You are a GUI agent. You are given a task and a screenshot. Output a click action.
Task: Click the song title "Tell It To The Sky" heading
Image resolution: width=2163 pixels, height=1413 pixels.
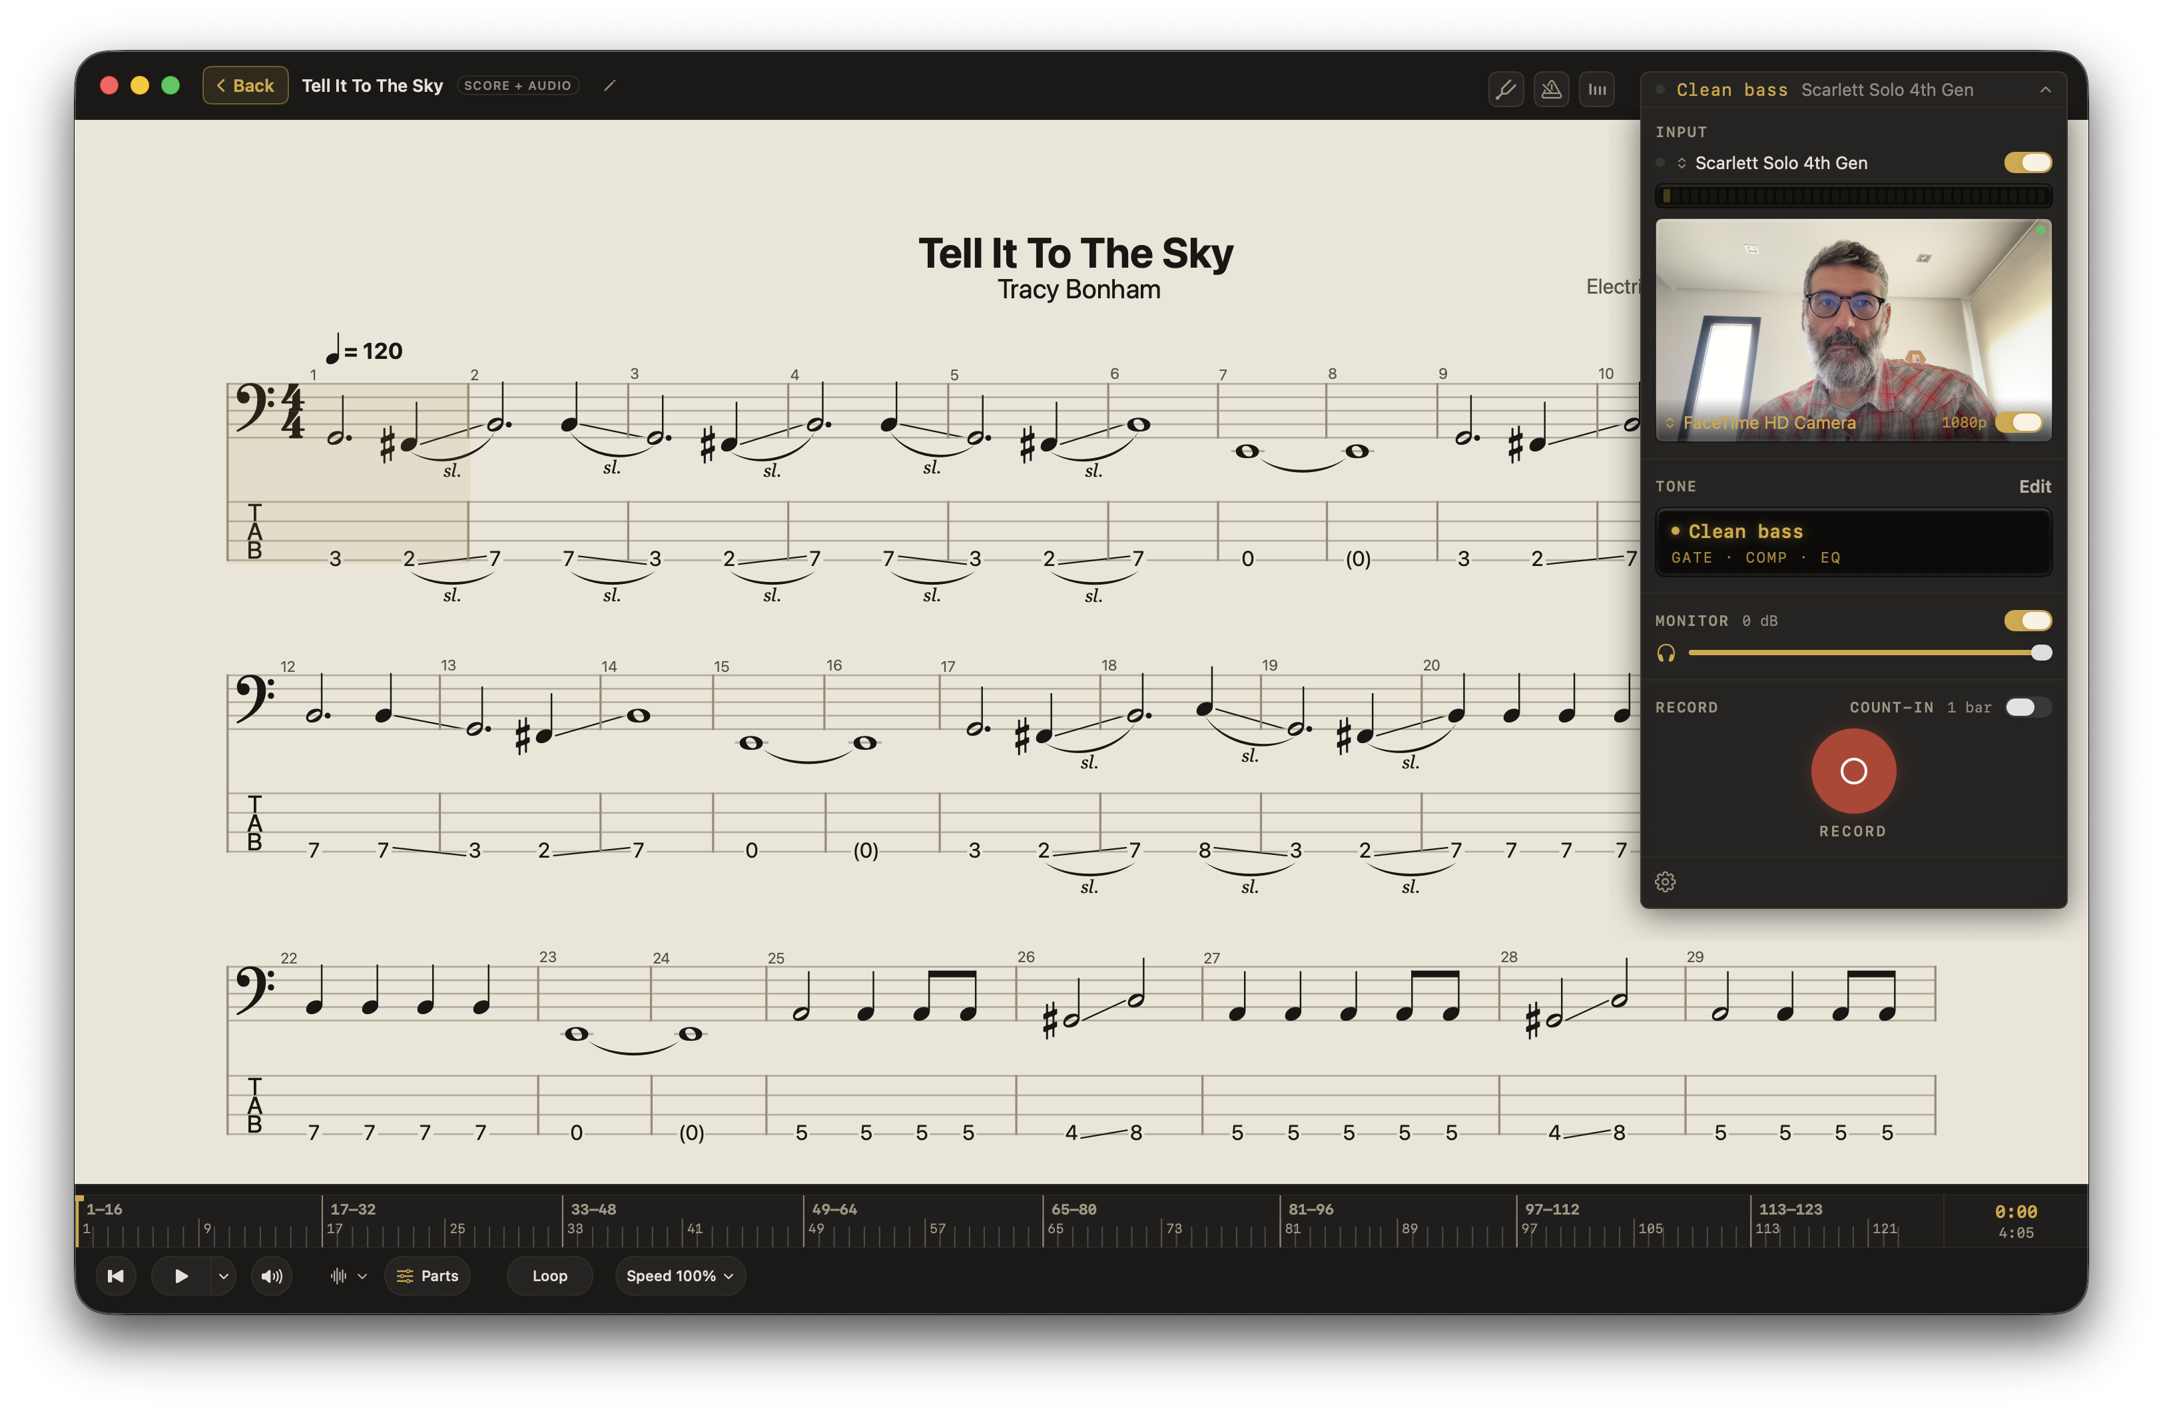[1075, 252]
